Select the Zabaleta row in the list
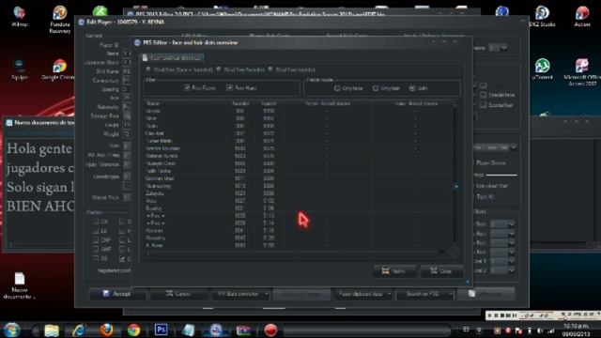This screenshot has height=338, width=601. pos(299,193)
